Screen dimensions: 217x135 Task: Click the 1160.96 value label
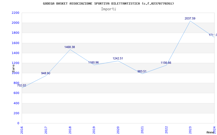click(94, 63)
